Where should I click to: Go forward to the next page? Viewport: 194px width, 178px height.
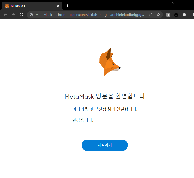pyautogui.click(x=13, y=15)
